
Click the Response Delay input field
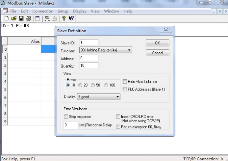pos(71,125)
